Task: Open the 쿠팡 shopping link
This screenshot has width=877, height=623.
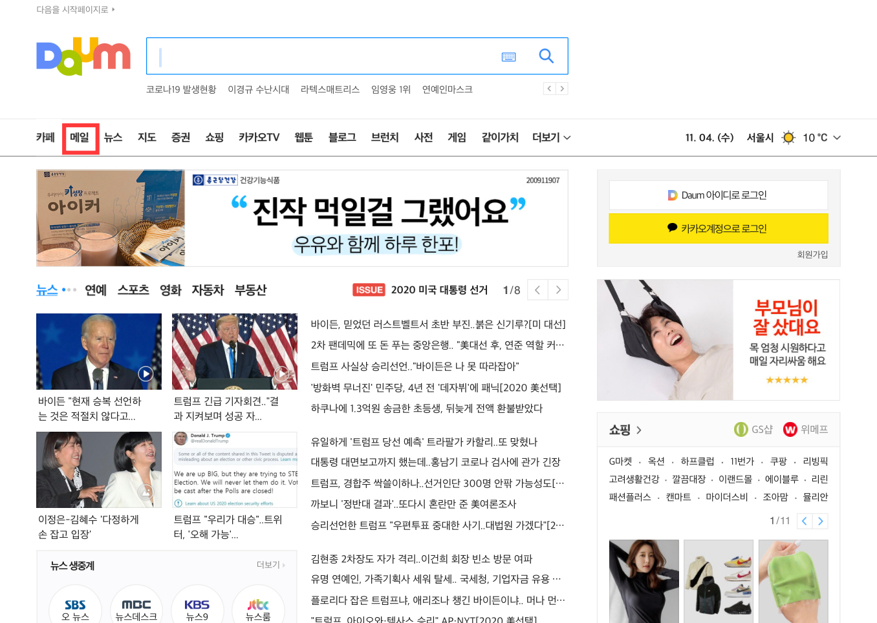Action: click(778, 461)
